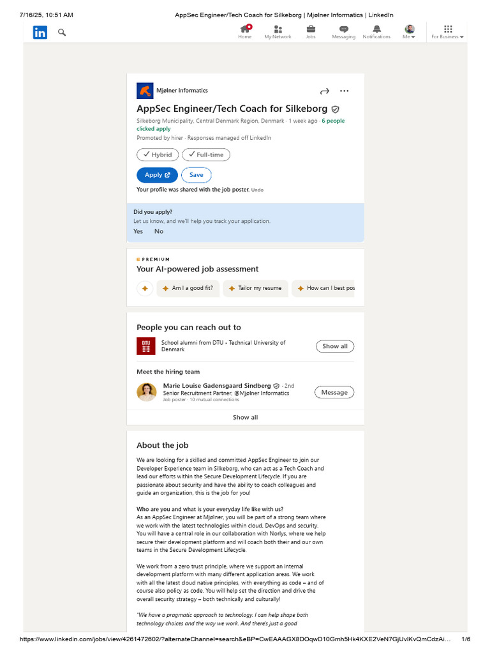Answer Yes to Did you apply
490x654 pixels.
(x=138, y=231)
